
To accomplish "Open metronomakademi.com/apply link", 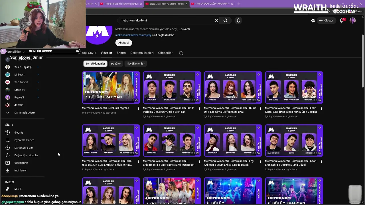I will pos(133,35).
